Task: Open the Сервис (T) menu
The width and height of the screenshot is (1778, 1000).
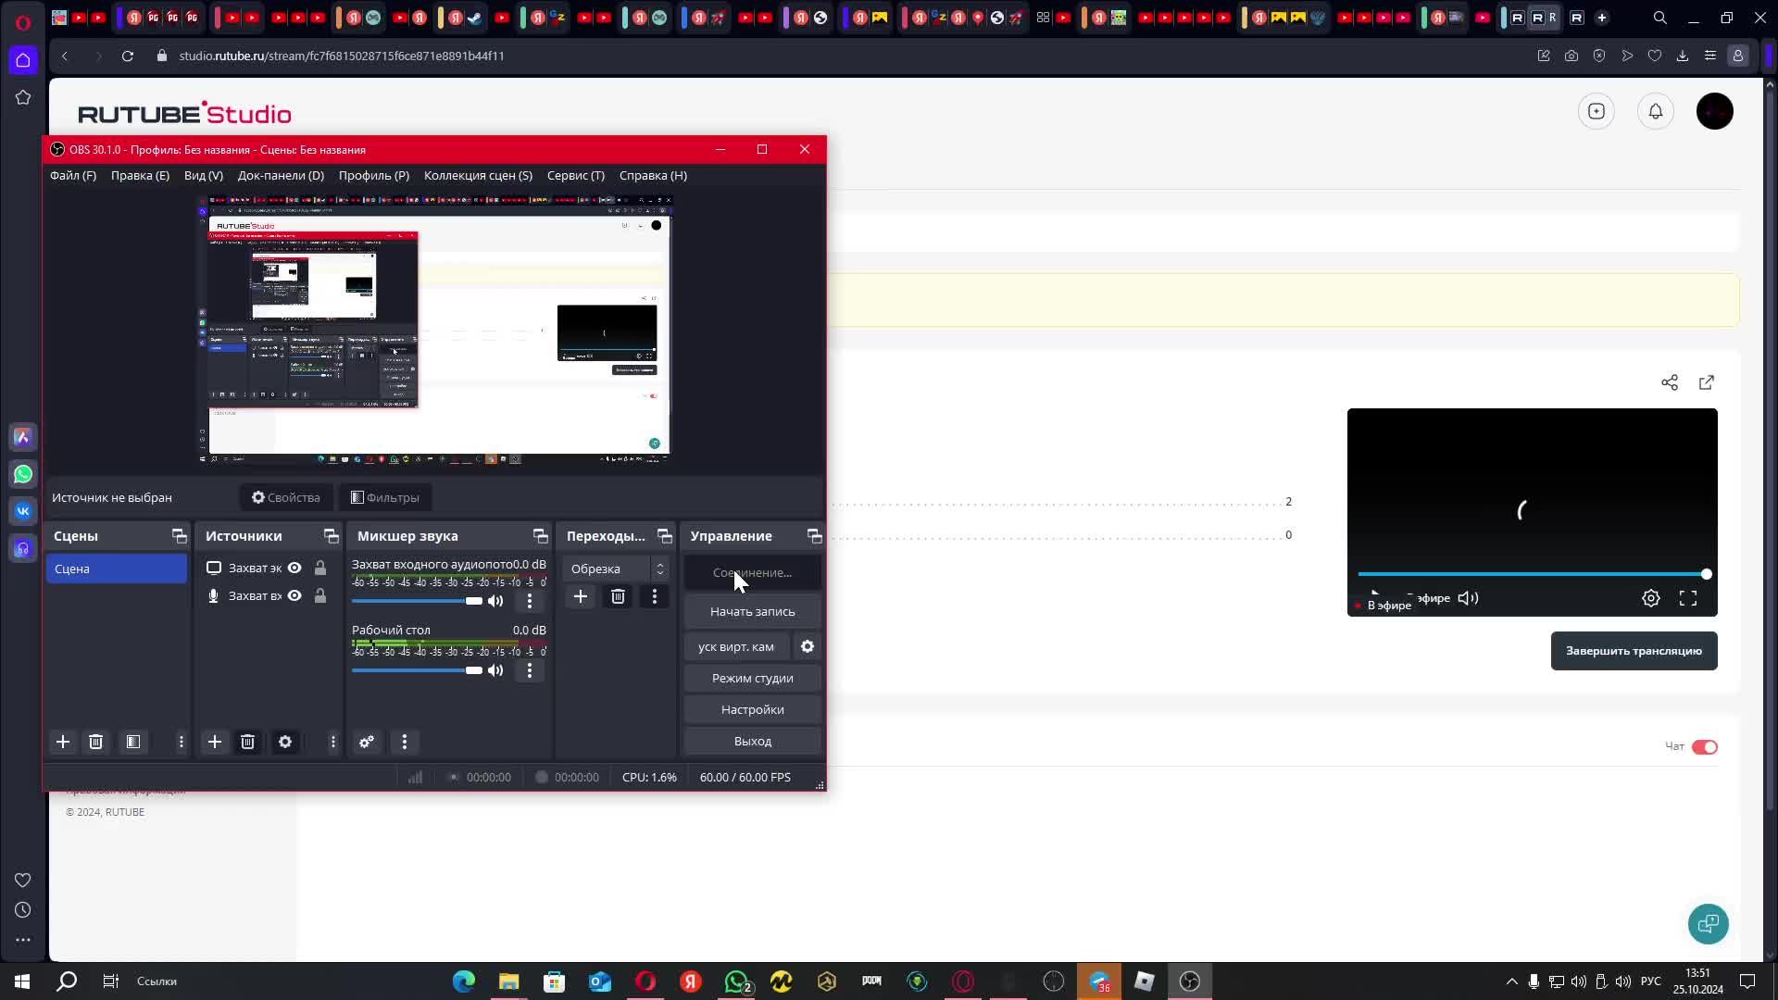Action: pos(575,175)
